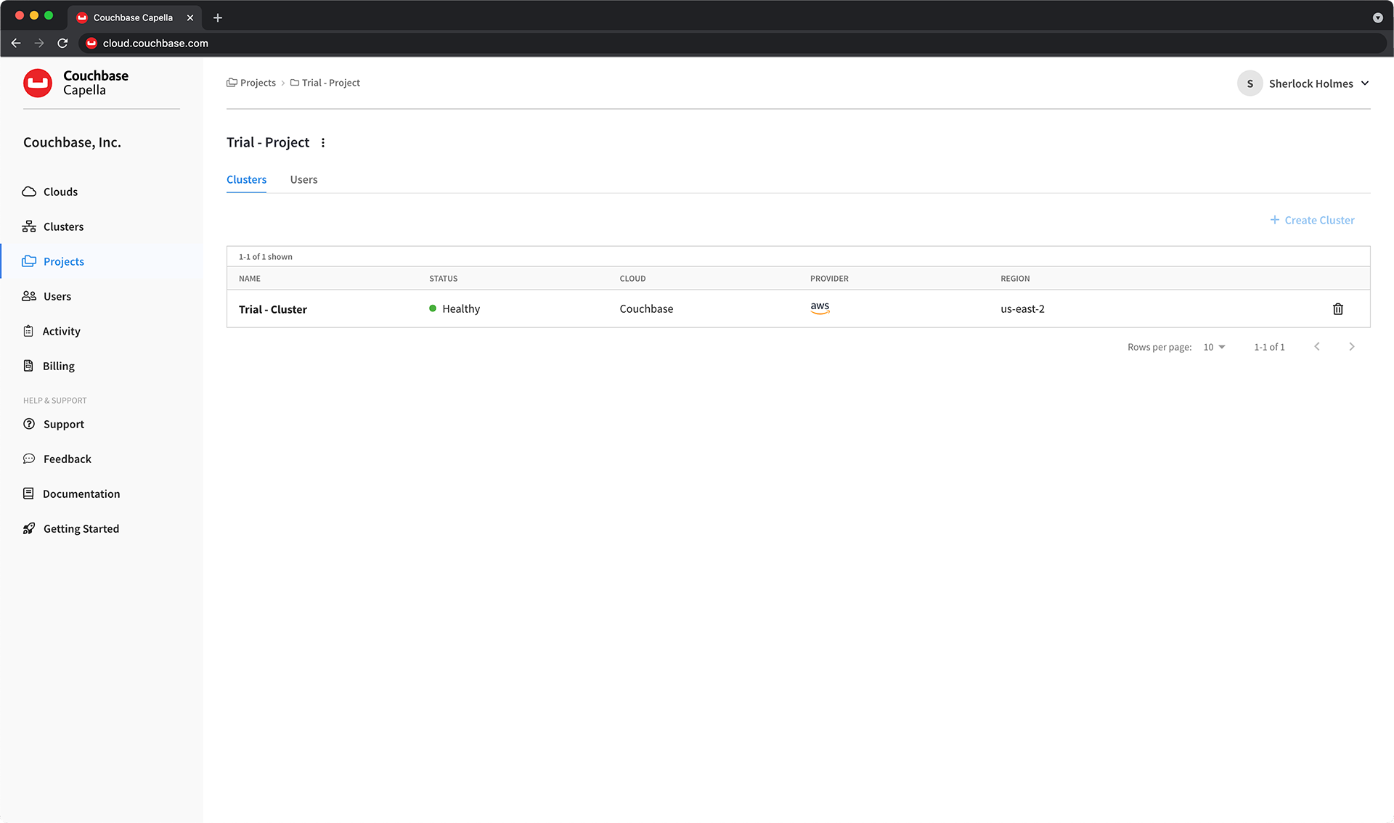
Task: Open Projects via the sidebar folder icon
Action: coord(29,261)
